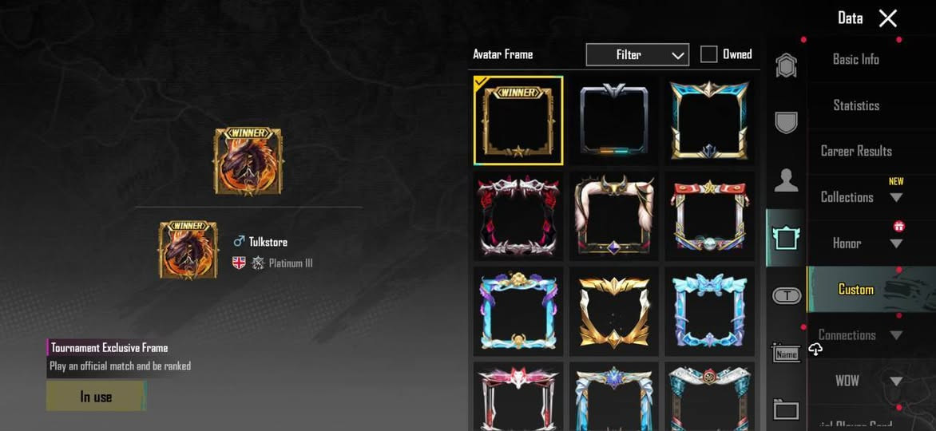Tick the Owned checkbox
This screenshot has height=431, width=936.
[x=708, y=54]
